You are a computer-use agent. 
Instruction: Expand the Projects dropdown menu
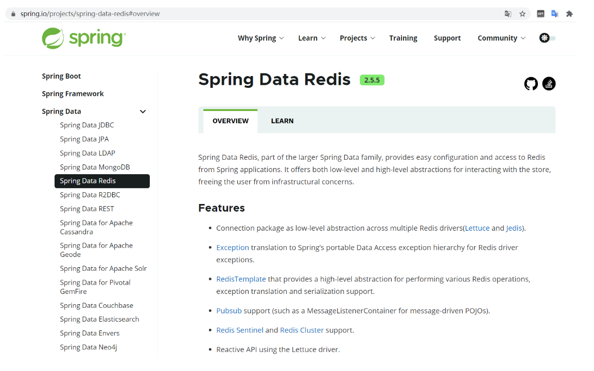pyautogui.click(x=357, y=38)
